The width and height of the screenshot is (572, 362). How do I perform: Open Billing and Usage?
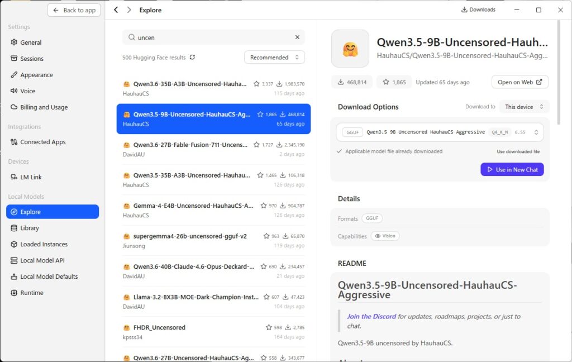tap(53, 107)
